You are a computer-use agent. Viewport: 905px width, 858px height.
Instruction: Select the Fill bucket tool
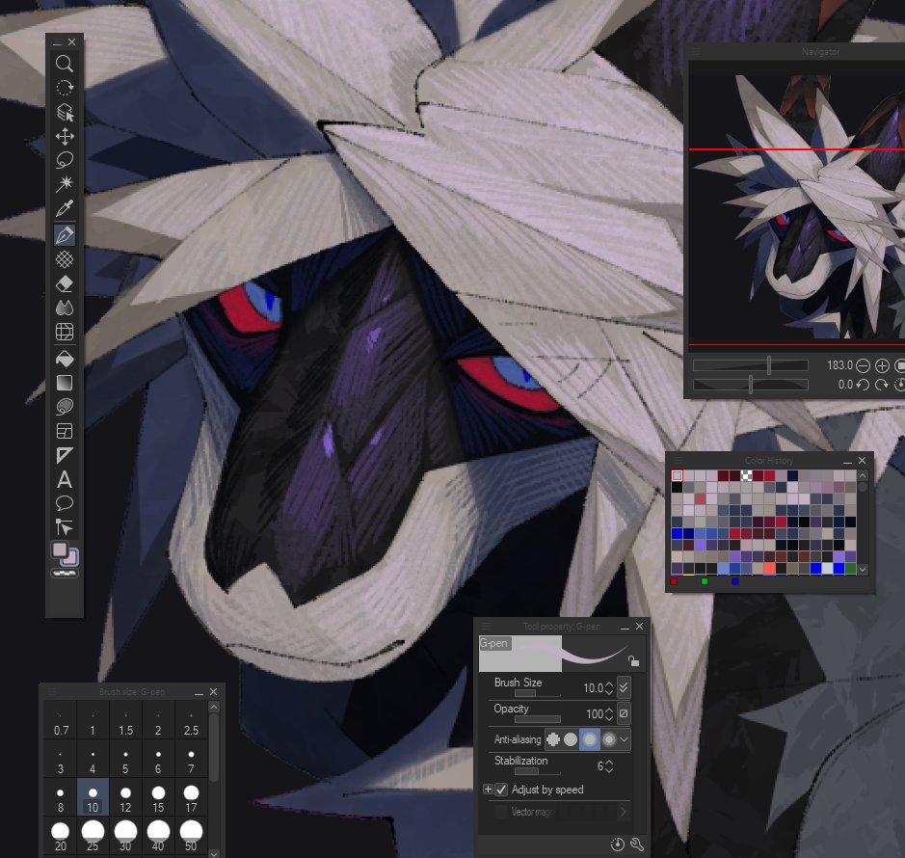pyautogui.click(x=64, y=358)
